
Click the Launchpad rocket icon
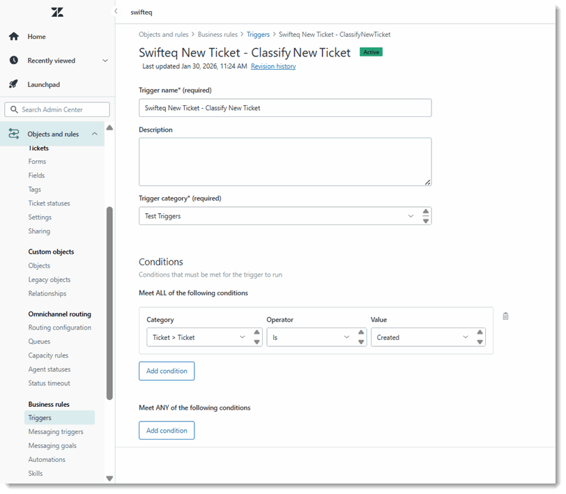(13, 84)
